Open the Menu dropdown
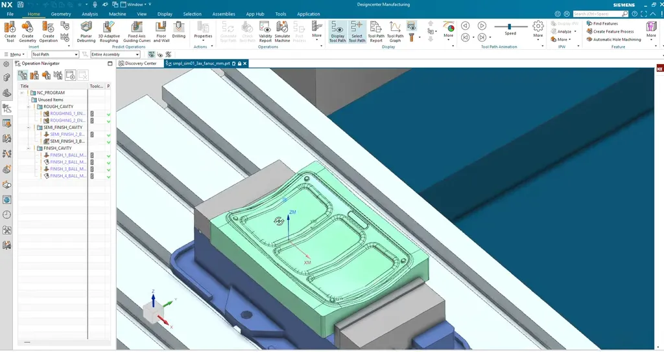The image size is (664, 352). click(14, 54)
